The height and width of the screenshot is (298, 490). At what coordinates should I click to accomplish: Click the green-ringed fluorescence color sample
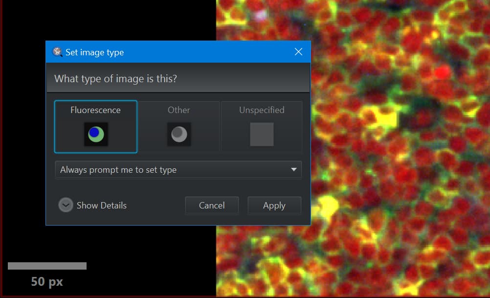[x=95, y=134]
